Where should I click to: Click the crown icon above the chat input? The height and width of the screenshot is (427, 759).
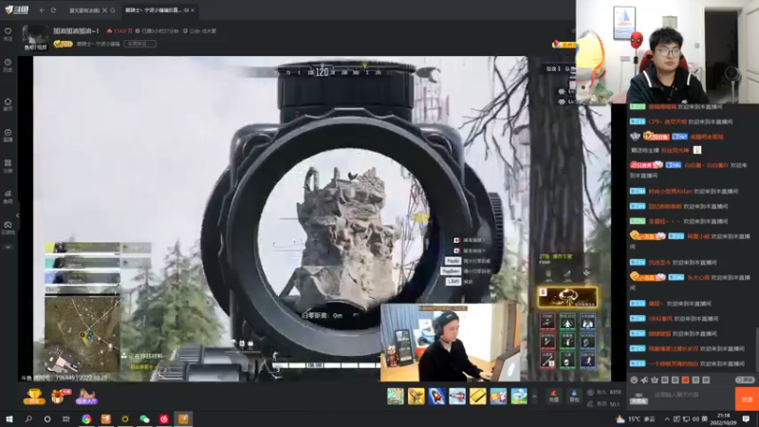tap(655, 381)
